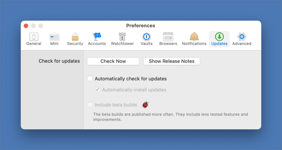This screenshot has height=150, width=282.
Task: Enable Automatically check for updates checkbox
Action: (x=90, y=79)
